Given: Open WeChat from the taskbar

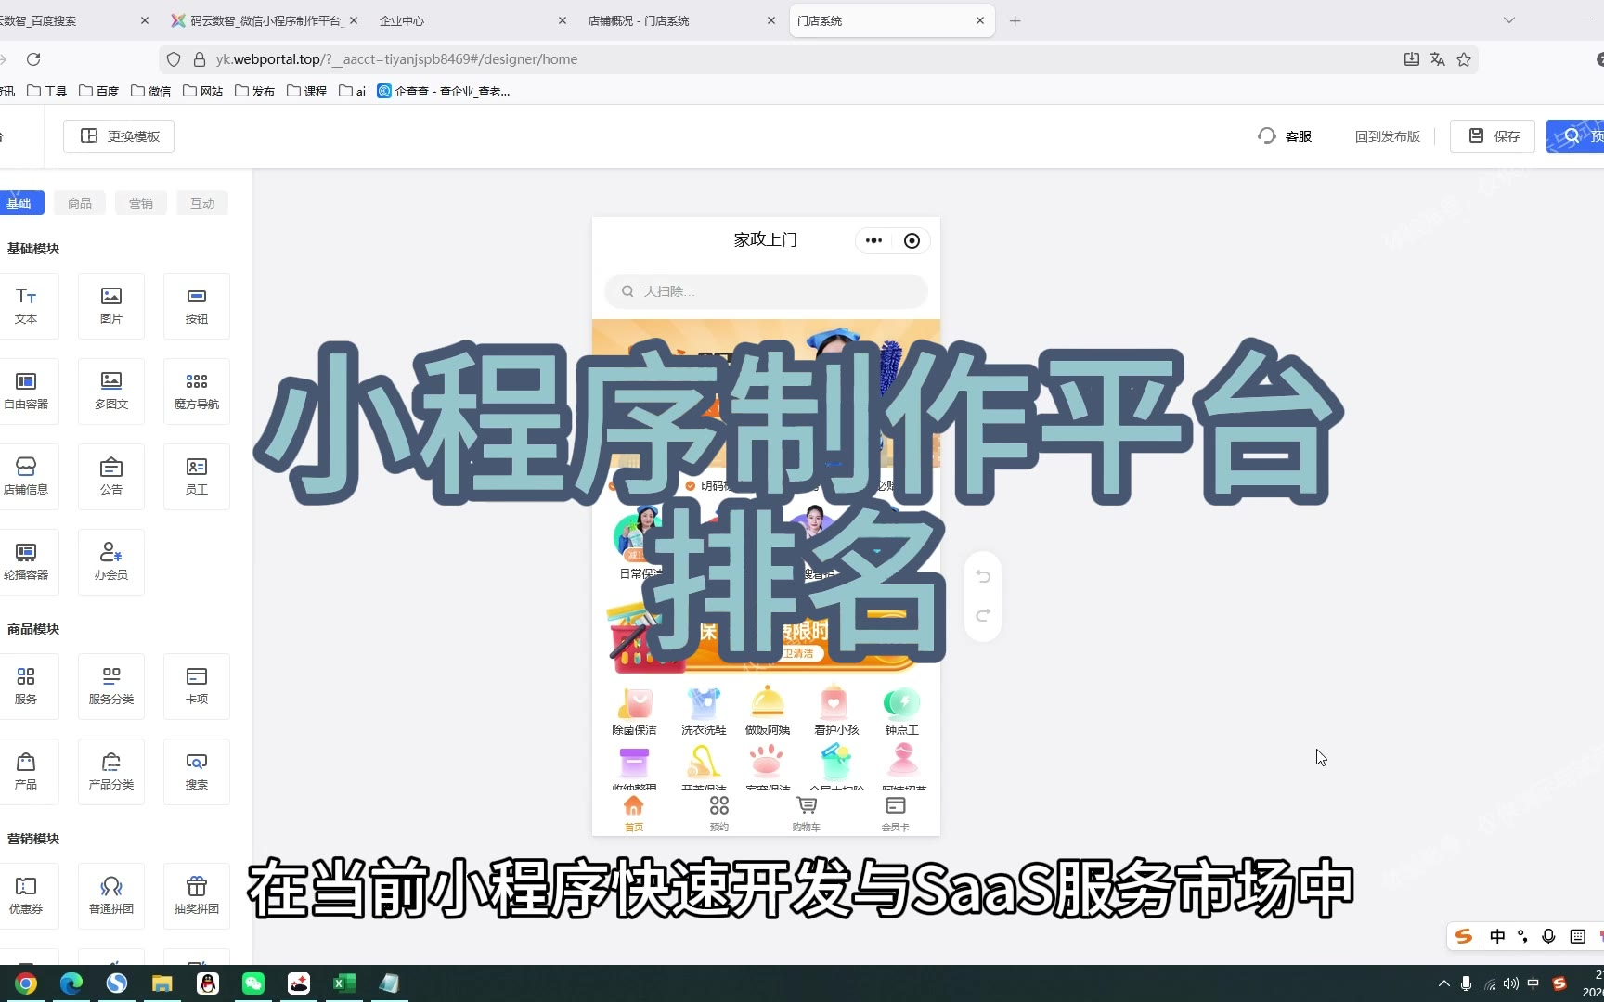Looking at the screenshot, I should [253, 983].
